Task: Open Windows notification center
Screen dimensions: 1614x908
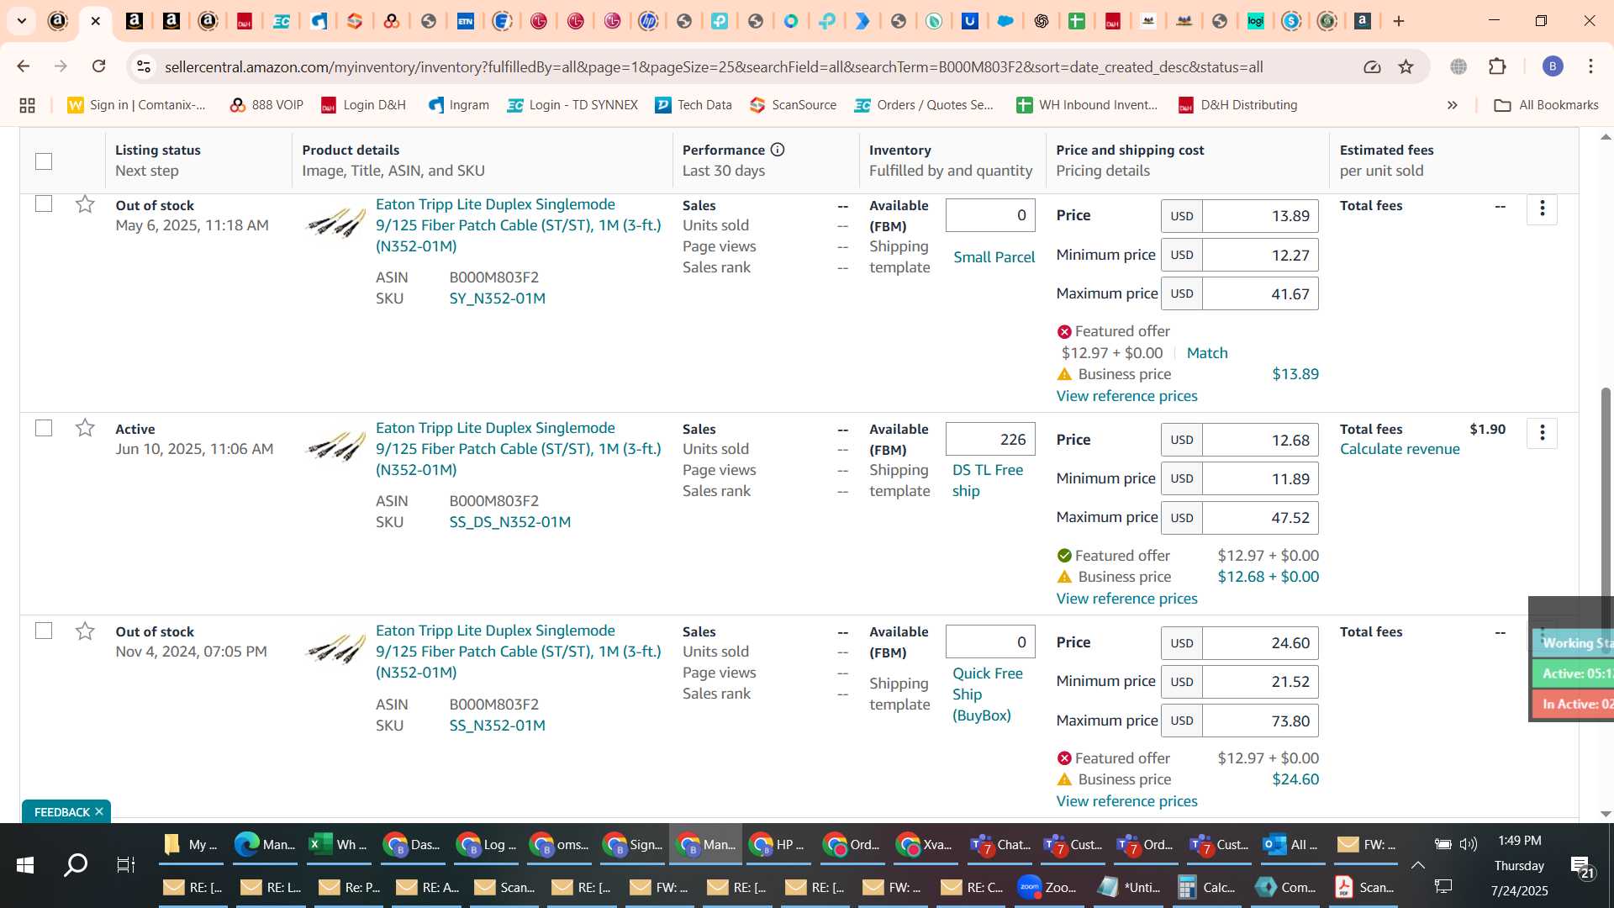Action: pos(1581,867)
